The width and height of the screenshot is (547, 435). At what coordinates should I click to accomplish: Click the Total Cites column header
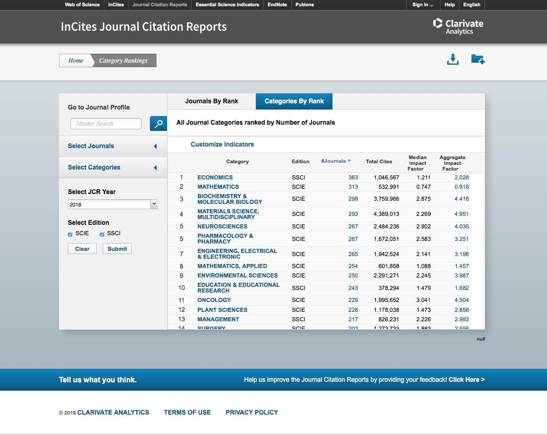(379, 161)
